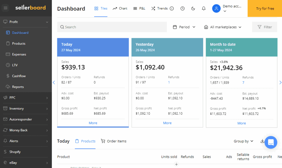Click the clock history icon
Viewport: 282px width, 168px height.
[183, 9]
